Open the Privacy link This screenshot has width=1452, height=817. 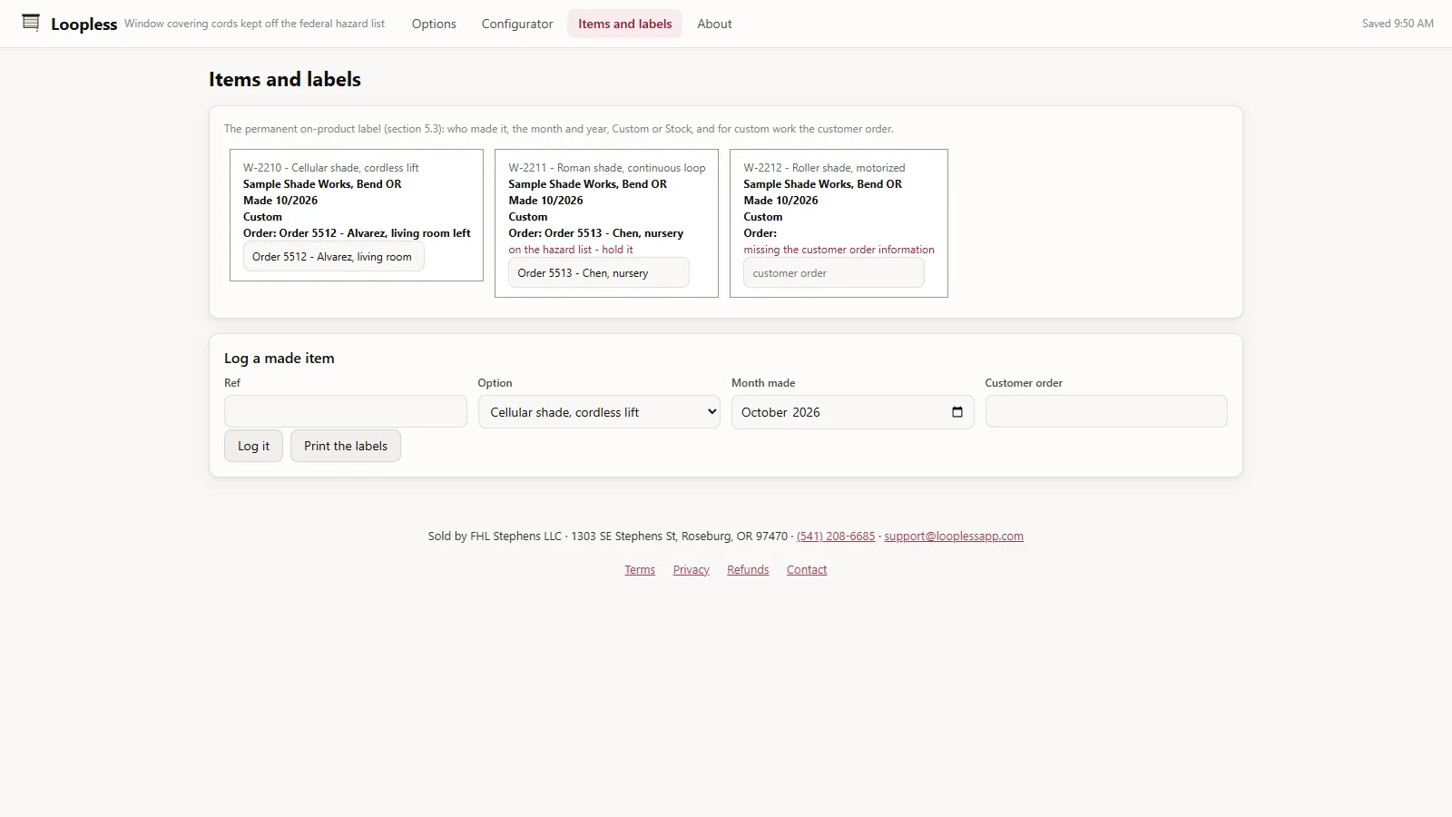pos(692,570)
